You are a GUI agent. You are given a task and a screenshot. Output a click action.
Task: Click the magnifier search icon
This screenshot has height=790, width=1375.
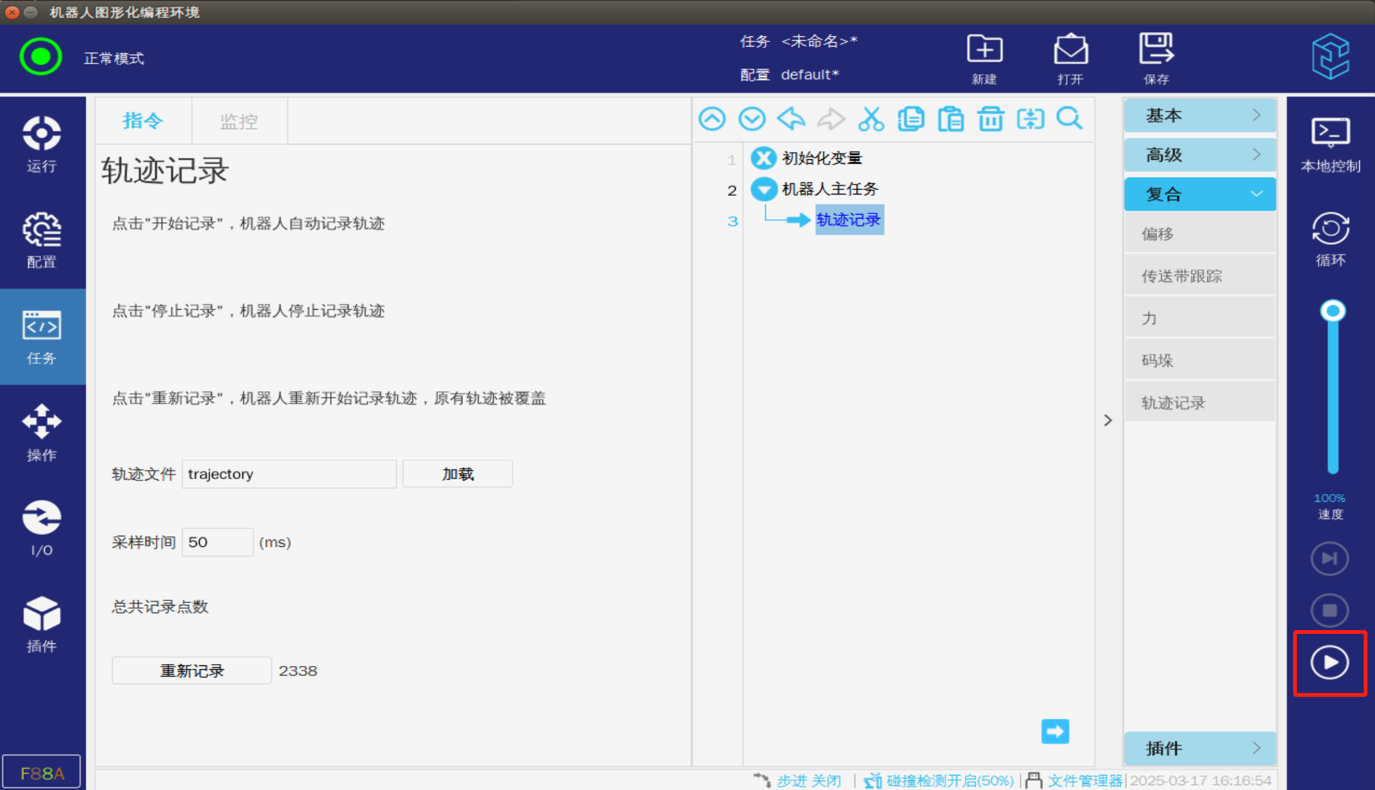1070,119
